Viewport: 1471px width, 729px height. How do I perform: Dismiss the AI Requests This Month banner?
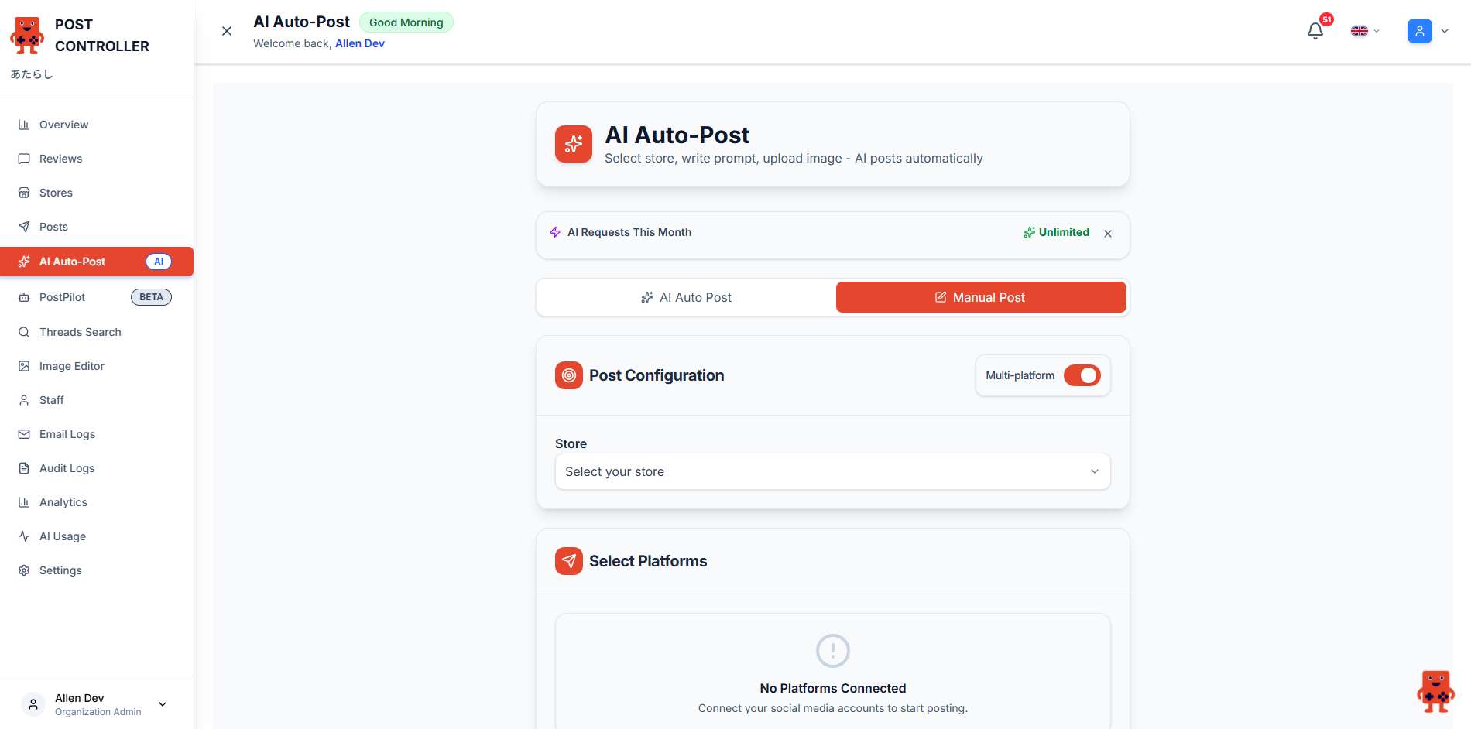tap(1108, 234)
